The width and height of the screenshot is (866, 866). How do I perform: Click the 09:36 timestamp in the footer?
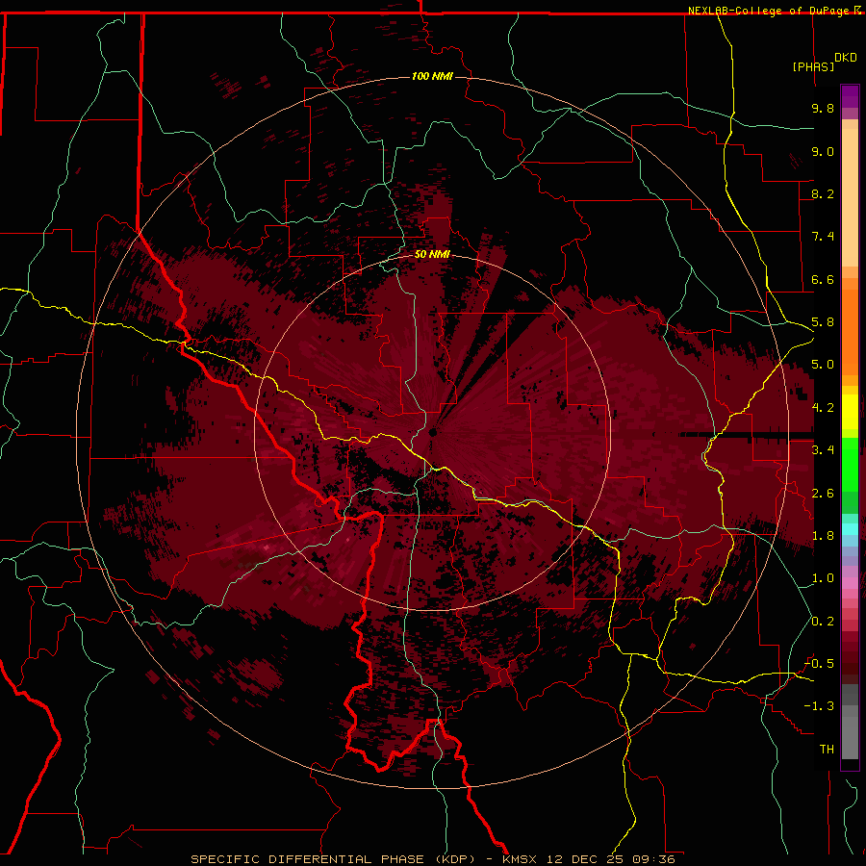click(x=654, y=859)
